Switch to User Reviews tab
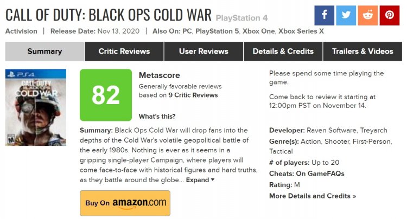Screen dimensions: 407x219 pyautogui.click(x=203, y=51)
